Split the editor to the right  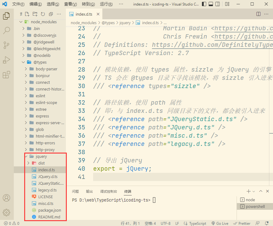pos(258,14)
